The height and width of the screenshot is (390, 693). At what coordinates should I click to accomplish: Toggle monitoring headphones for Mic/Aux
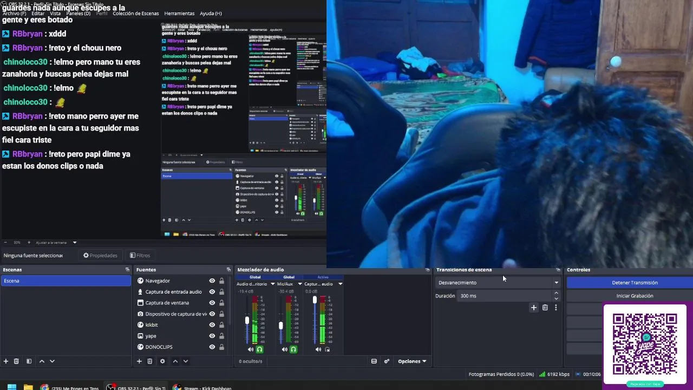[x=293, y=349]
